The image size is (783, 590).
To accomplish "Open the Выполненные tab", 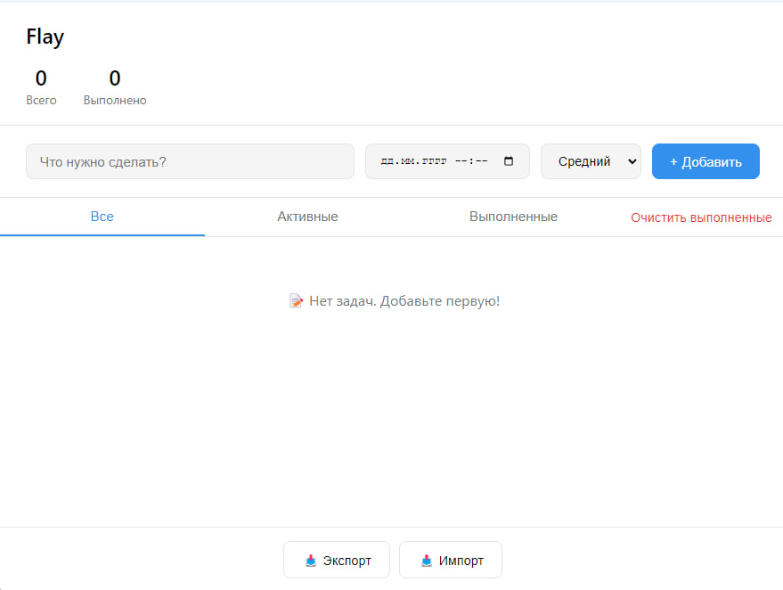I will [513, 217].
